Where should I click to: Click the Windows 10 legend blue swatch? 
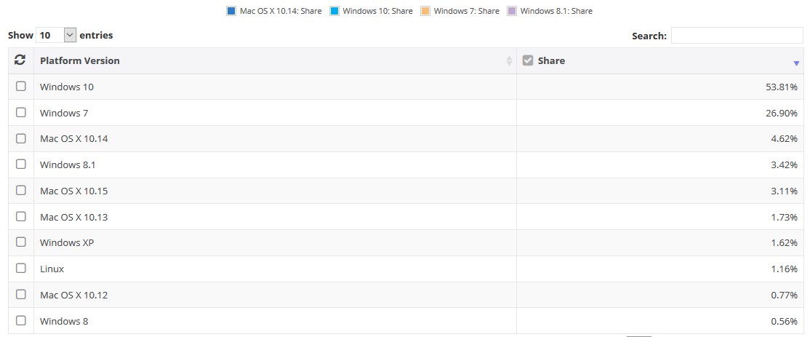click(x=334, y=11)
